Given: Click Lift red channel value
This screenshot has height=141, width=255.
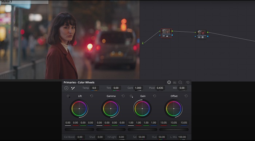Looking at the screenshot, I should [75, 123].
